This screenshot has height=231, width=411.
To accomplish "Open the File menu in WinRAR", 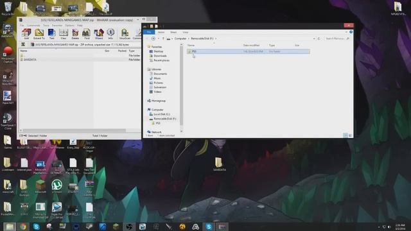I will click(22, 26).
